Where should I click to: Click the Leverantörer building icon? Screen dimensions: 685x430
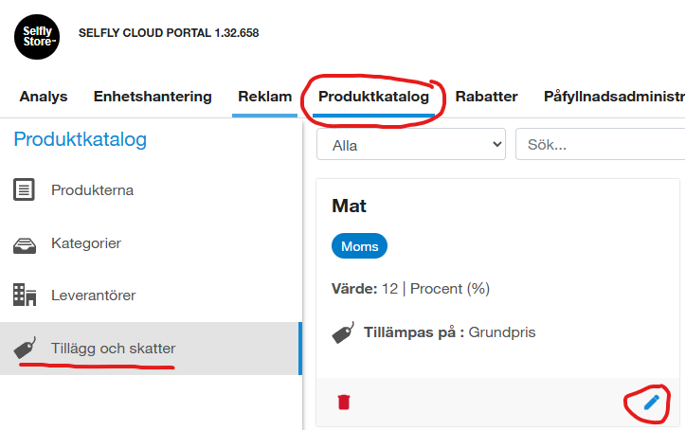(x=25, y=295)
